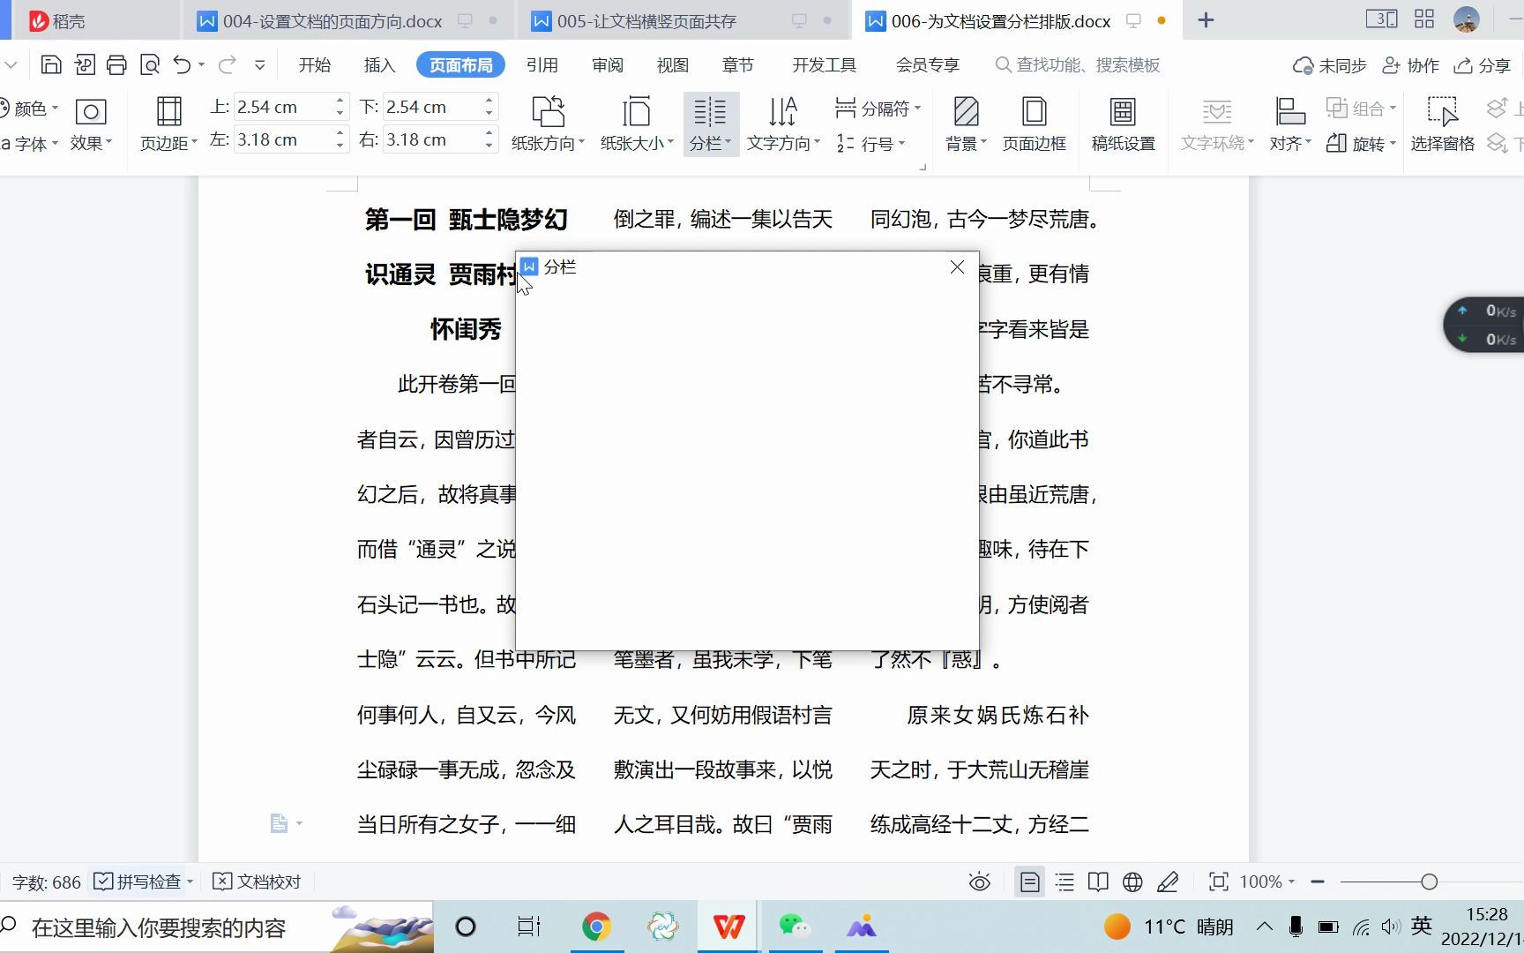1524x953 pixels.
Task: Open the Developer Tools (开发工具) tab
Action: (824, 64)
